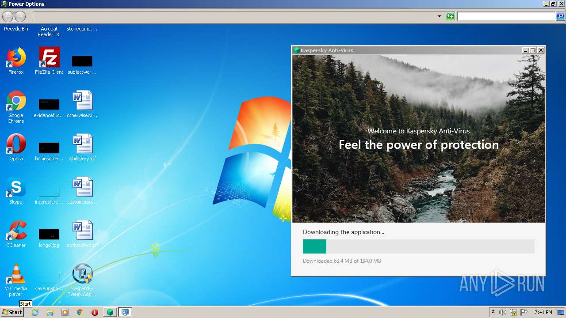
Task: Click 'Downloading the application...' text
Action: pos(344,232)
